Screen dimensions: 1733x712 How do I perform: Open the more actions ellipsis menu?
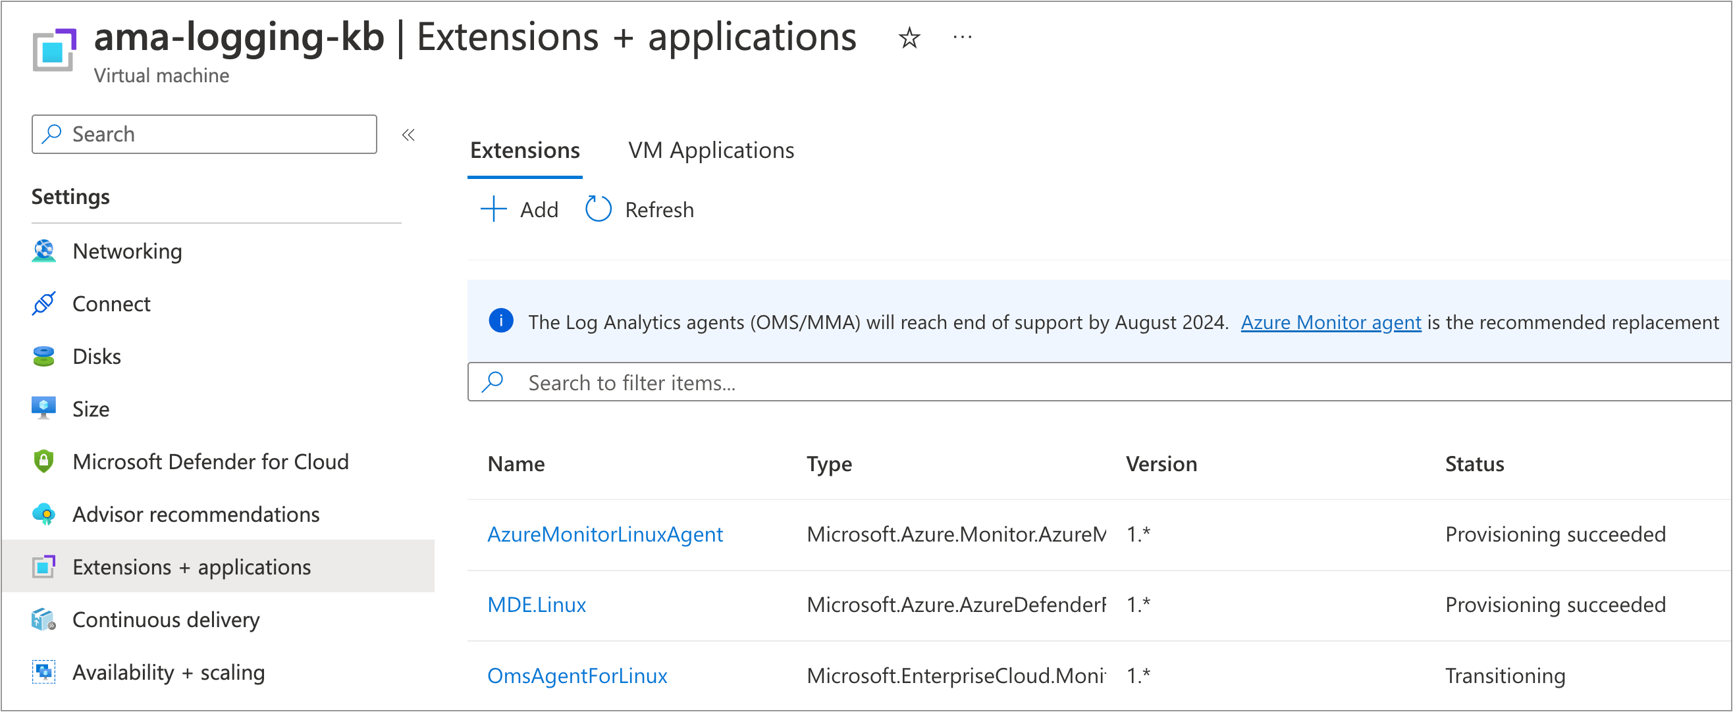[x=962, y=38]
